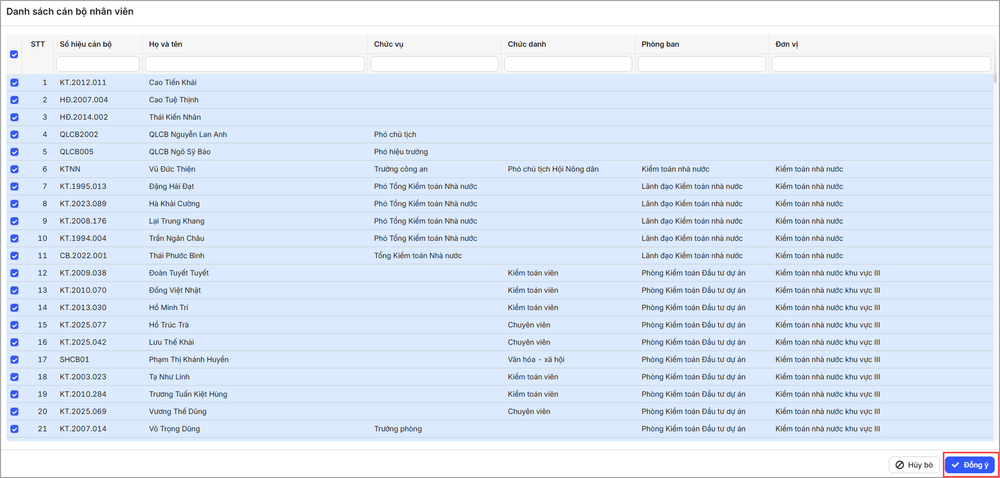The height and width of the screenshot is (478, 1000).
Task: Click the Hủy bỏ cancel button
Action: [x=913, y=465]
